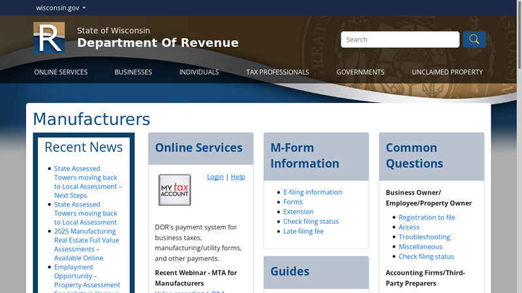Click the Online Services card heading
522x293 pixels.
coord(199,148)
